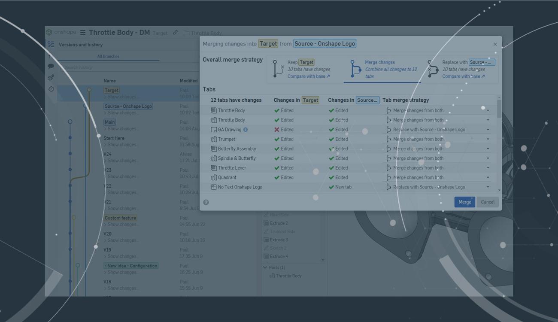Click inside the Search history field
The image size is (558, 322).
(x=107, y=67)
